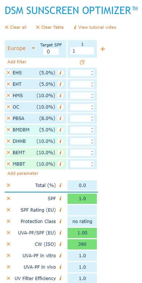Click the Clear Table link
The width and height of the screenshot is (142, 283).
coord(50,27)
